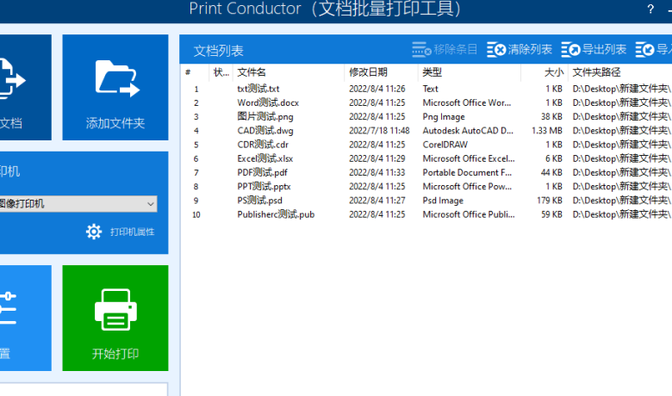
Task: Click the 打印机属性 link text
Action: point(132,232)
